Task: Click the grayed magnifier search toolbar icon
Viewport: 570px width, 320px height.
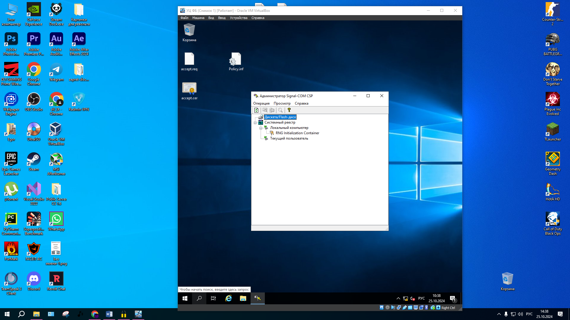Action: click(280, 110)
